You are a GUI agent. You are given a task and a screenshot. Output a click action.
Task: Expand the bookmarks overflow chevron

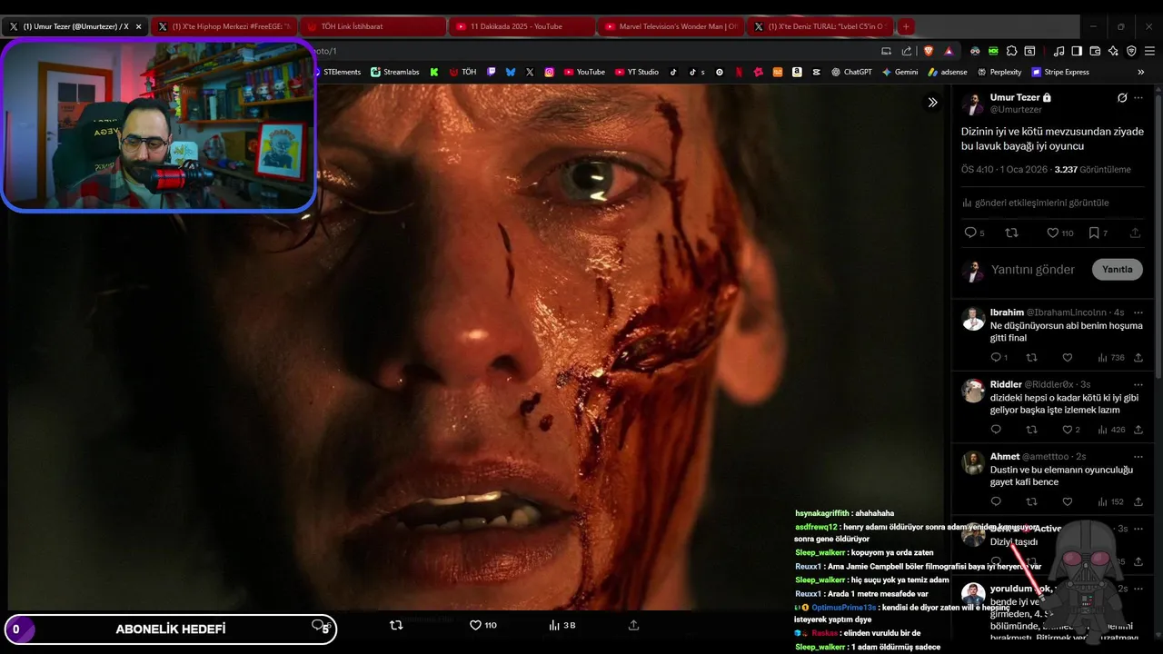pos(1141,72)
